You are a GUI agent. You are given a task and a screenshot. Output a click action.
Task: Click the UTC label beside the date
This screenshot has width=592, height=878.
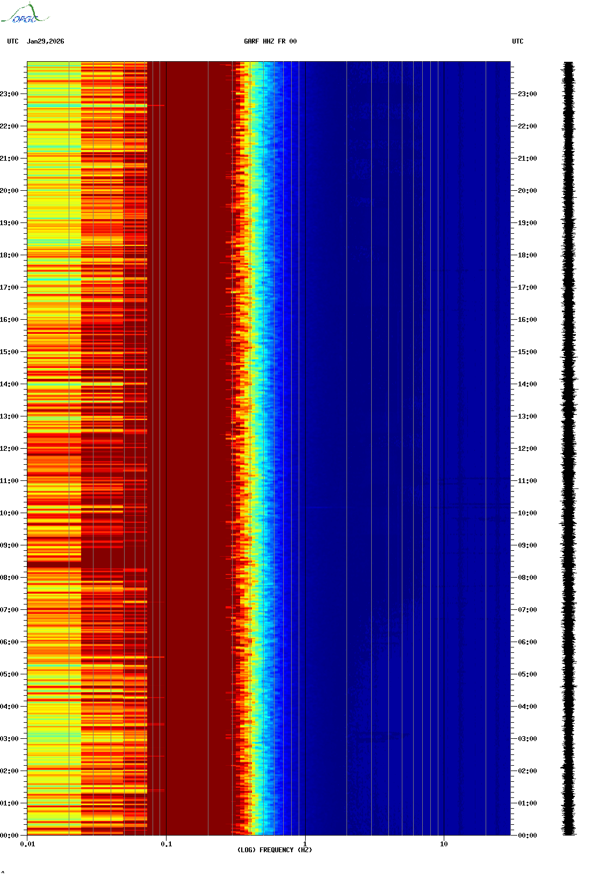(x=13, y=41)
